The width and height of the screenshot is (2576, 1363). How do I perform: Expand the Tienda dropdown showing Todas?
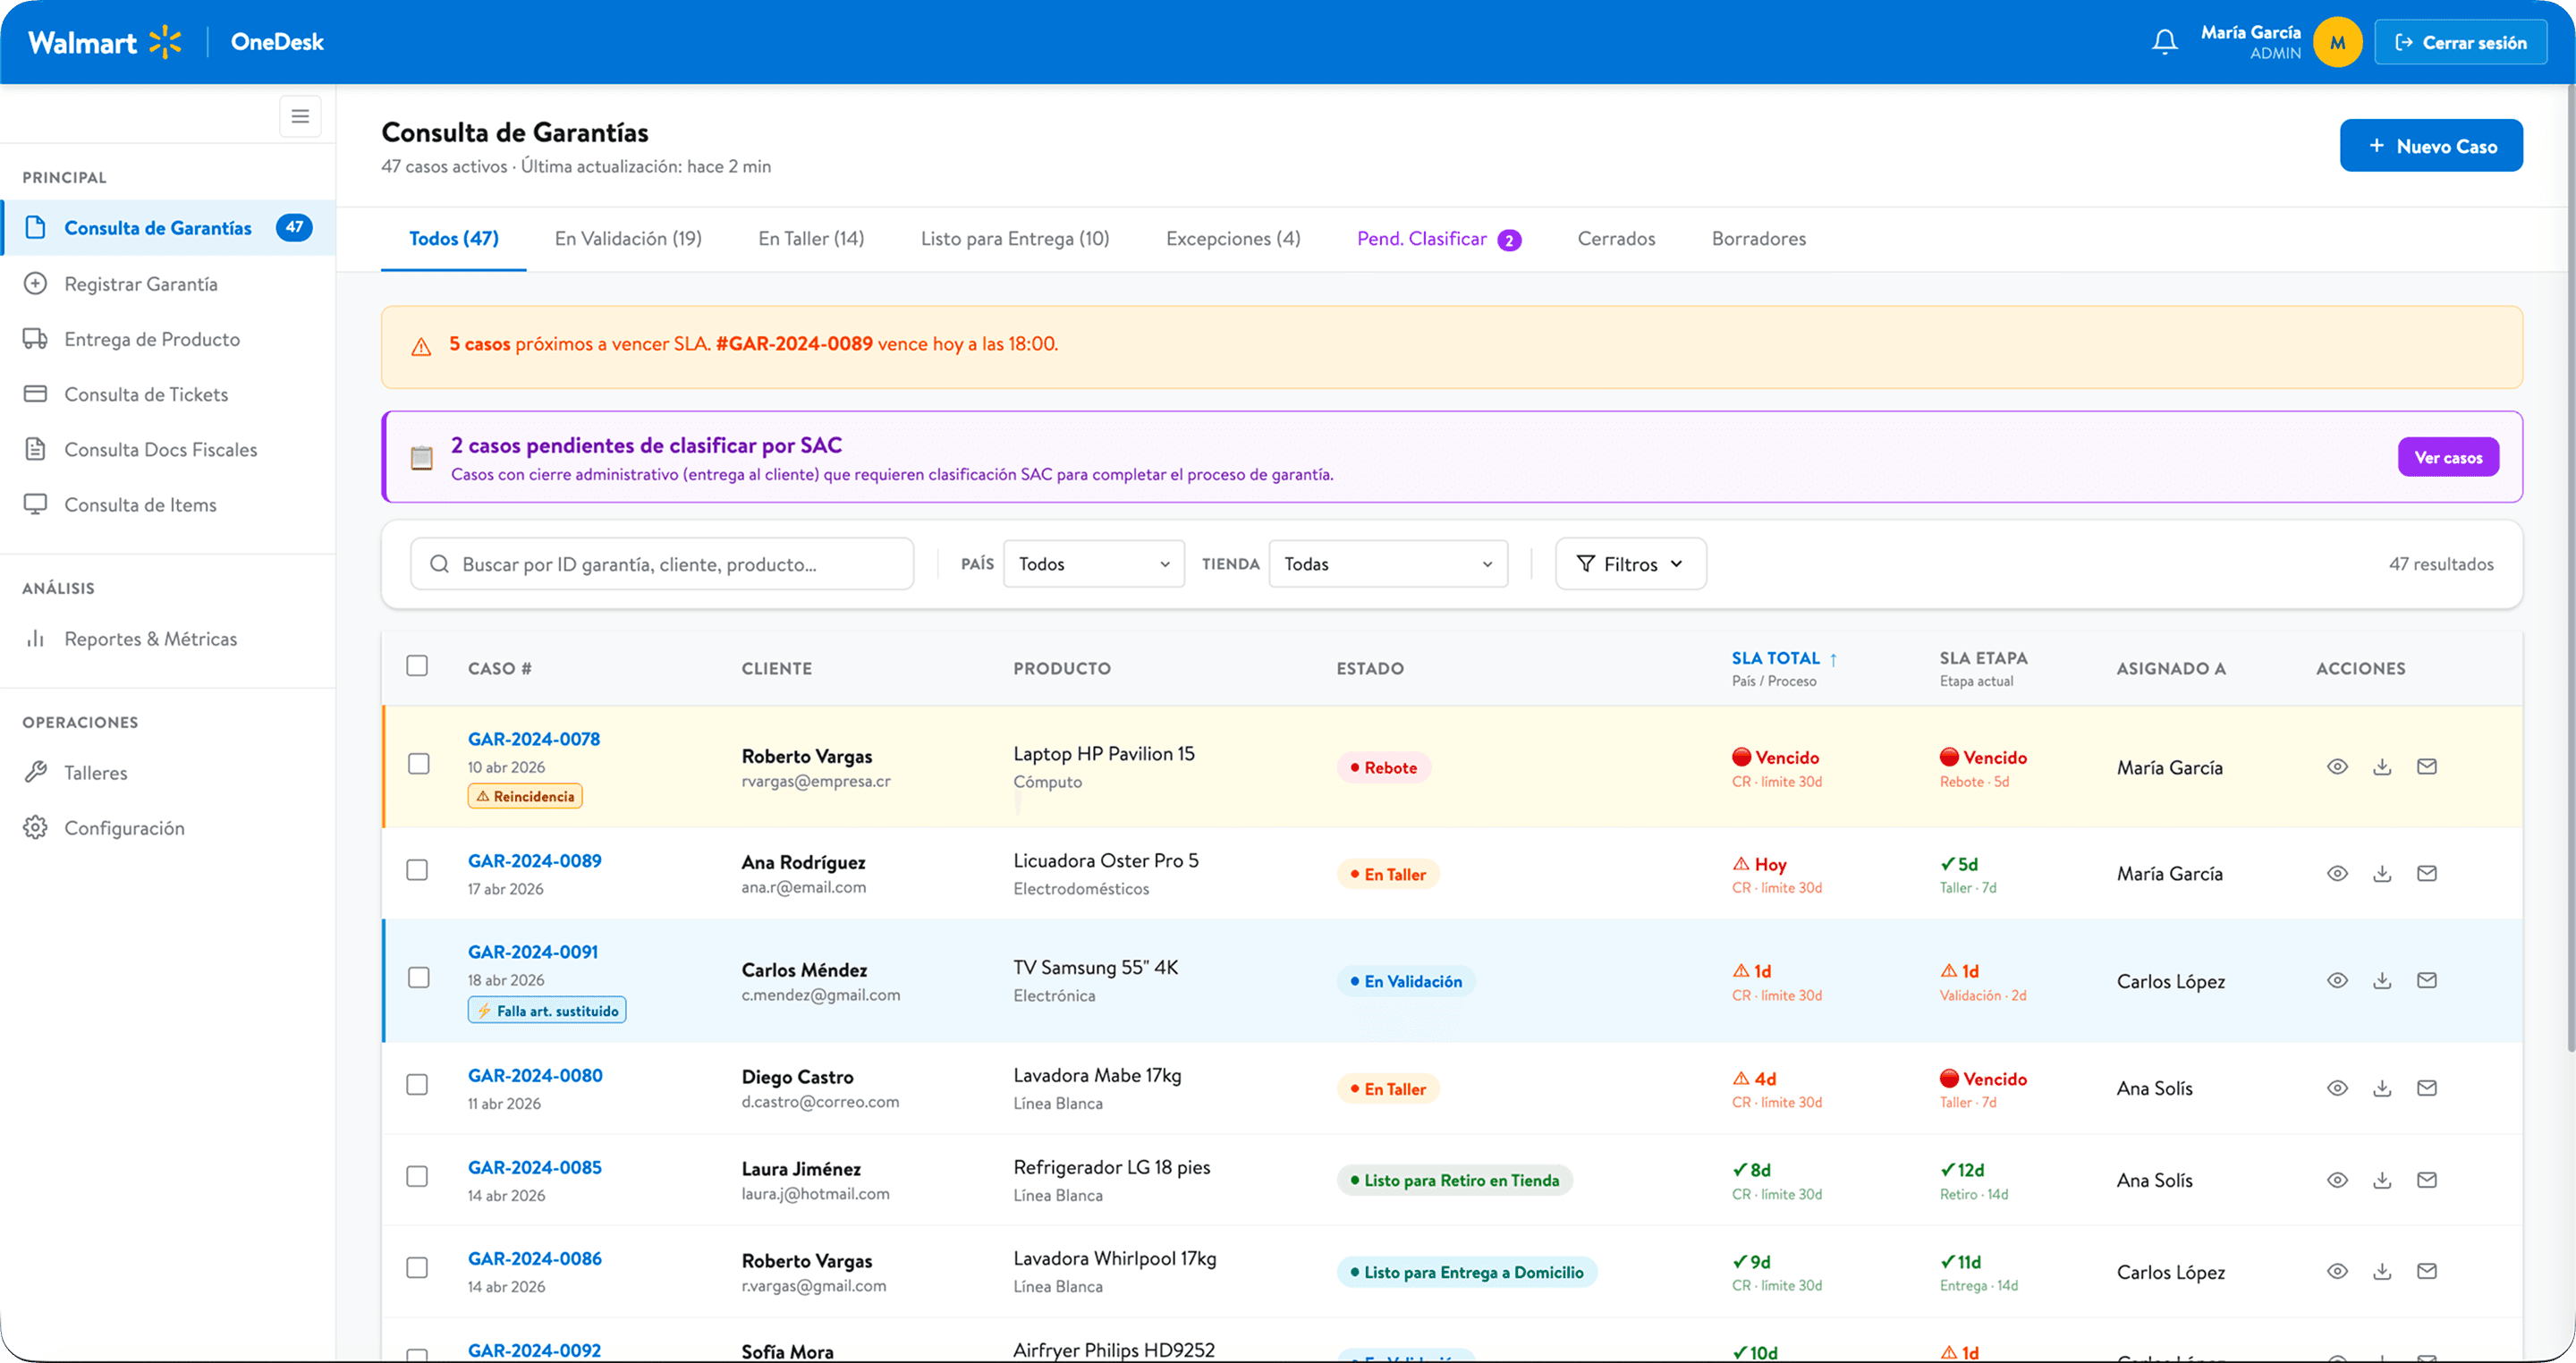point(1388,564)
